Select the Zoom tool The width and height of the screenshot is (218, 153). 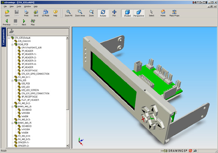pos(91,13)
